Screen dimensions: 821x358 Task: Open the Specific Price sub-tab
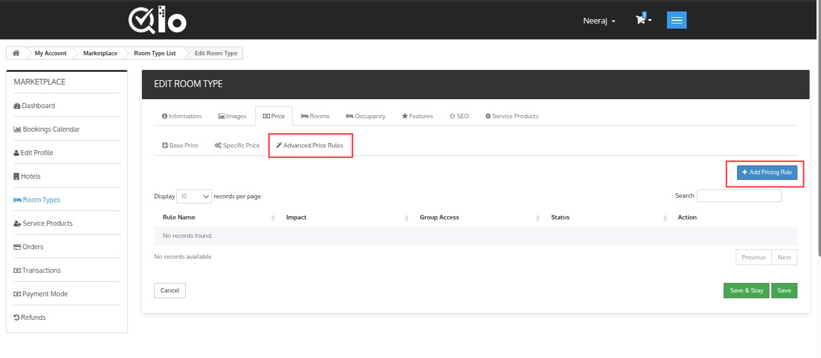[237, 146]
